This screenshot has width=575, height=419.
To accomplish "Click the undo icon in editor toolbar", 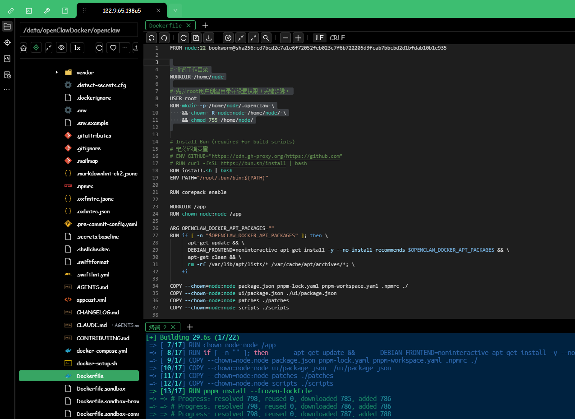I will (x=152, y=38).
